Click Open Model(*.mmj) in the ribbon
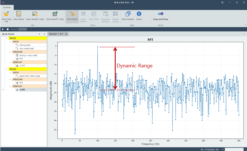The width and height of the screenshot is (247, 151). [35, 16]
